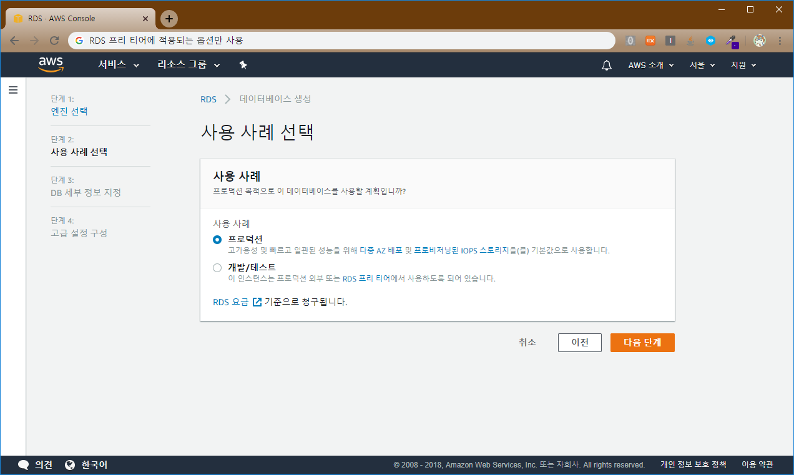
Task: Open the RDS 요금 link
Action: coord(231,302)
